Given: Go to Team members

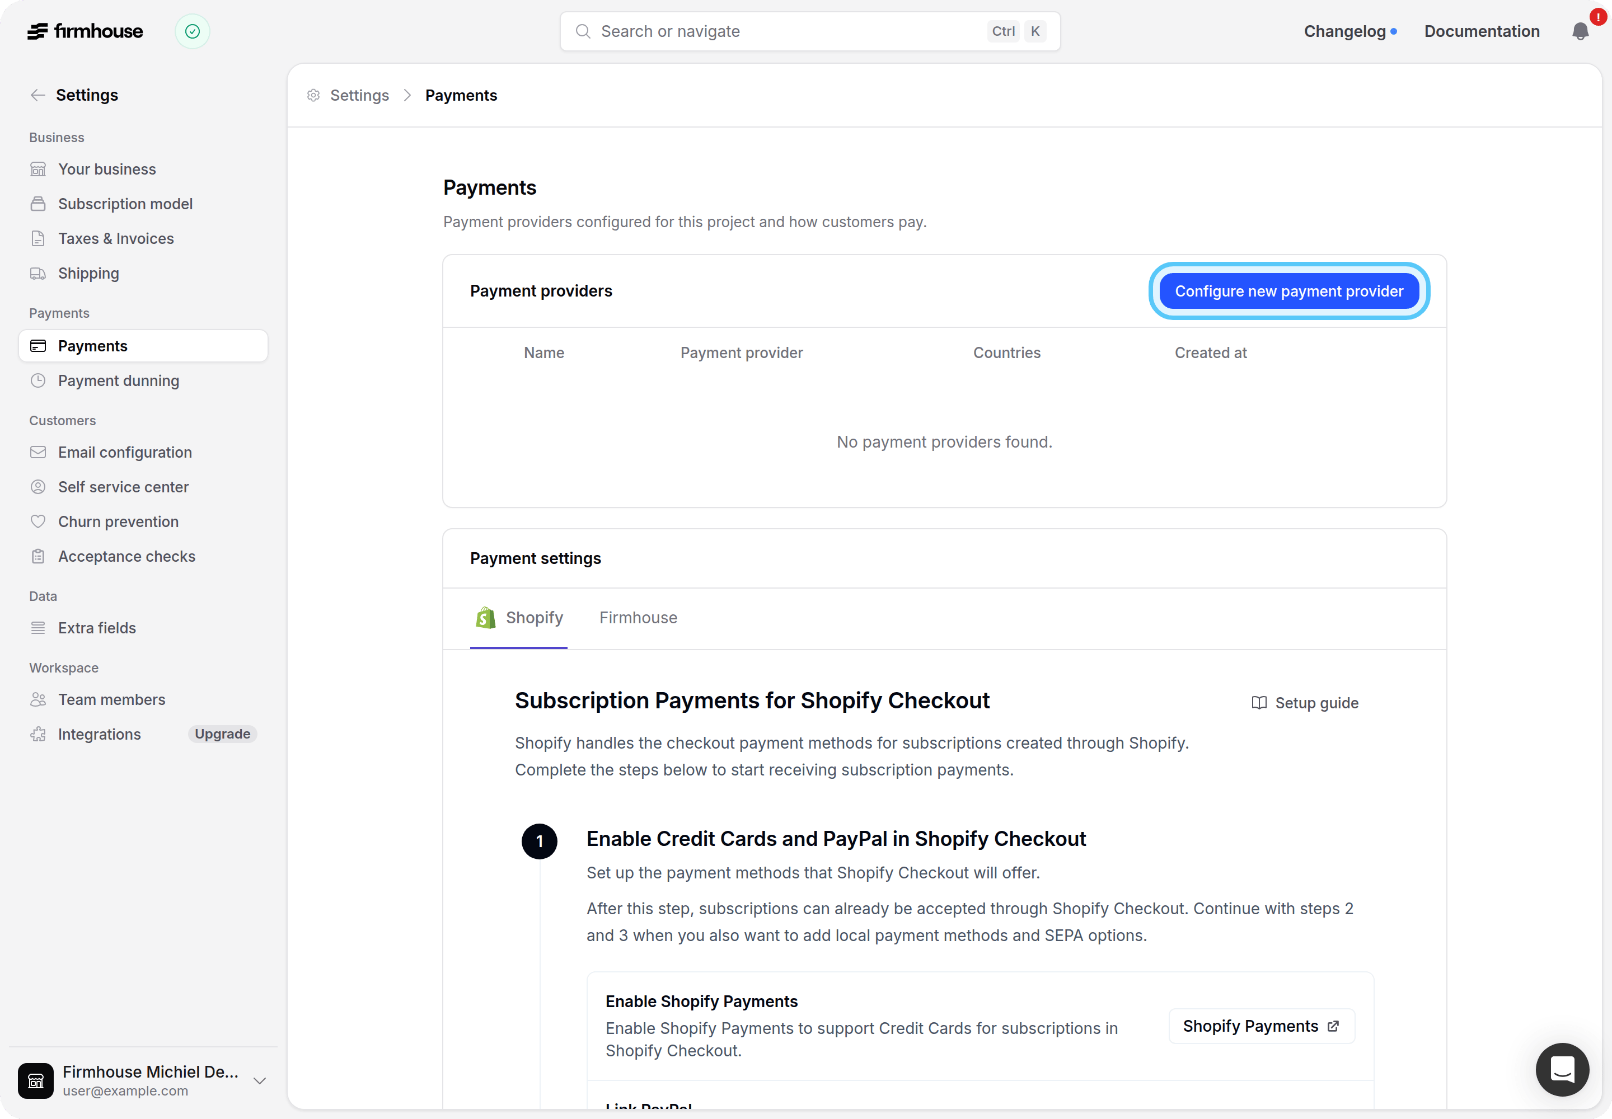Looking at the screenshot, I should click(x=143, y=700).
